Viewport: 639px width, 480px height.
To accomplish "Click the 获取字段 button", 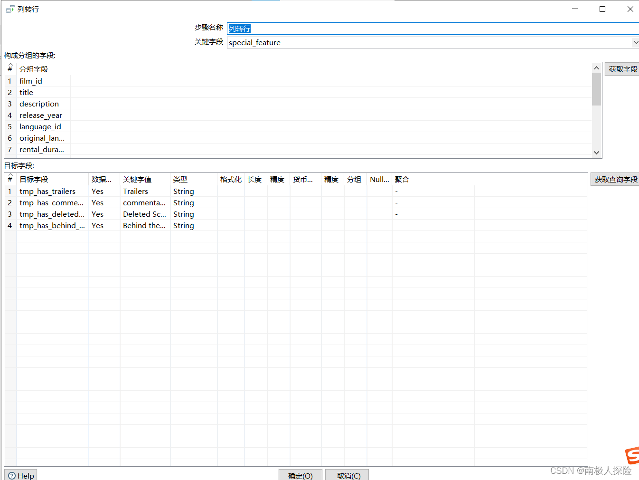I will (x=622, y=69).
